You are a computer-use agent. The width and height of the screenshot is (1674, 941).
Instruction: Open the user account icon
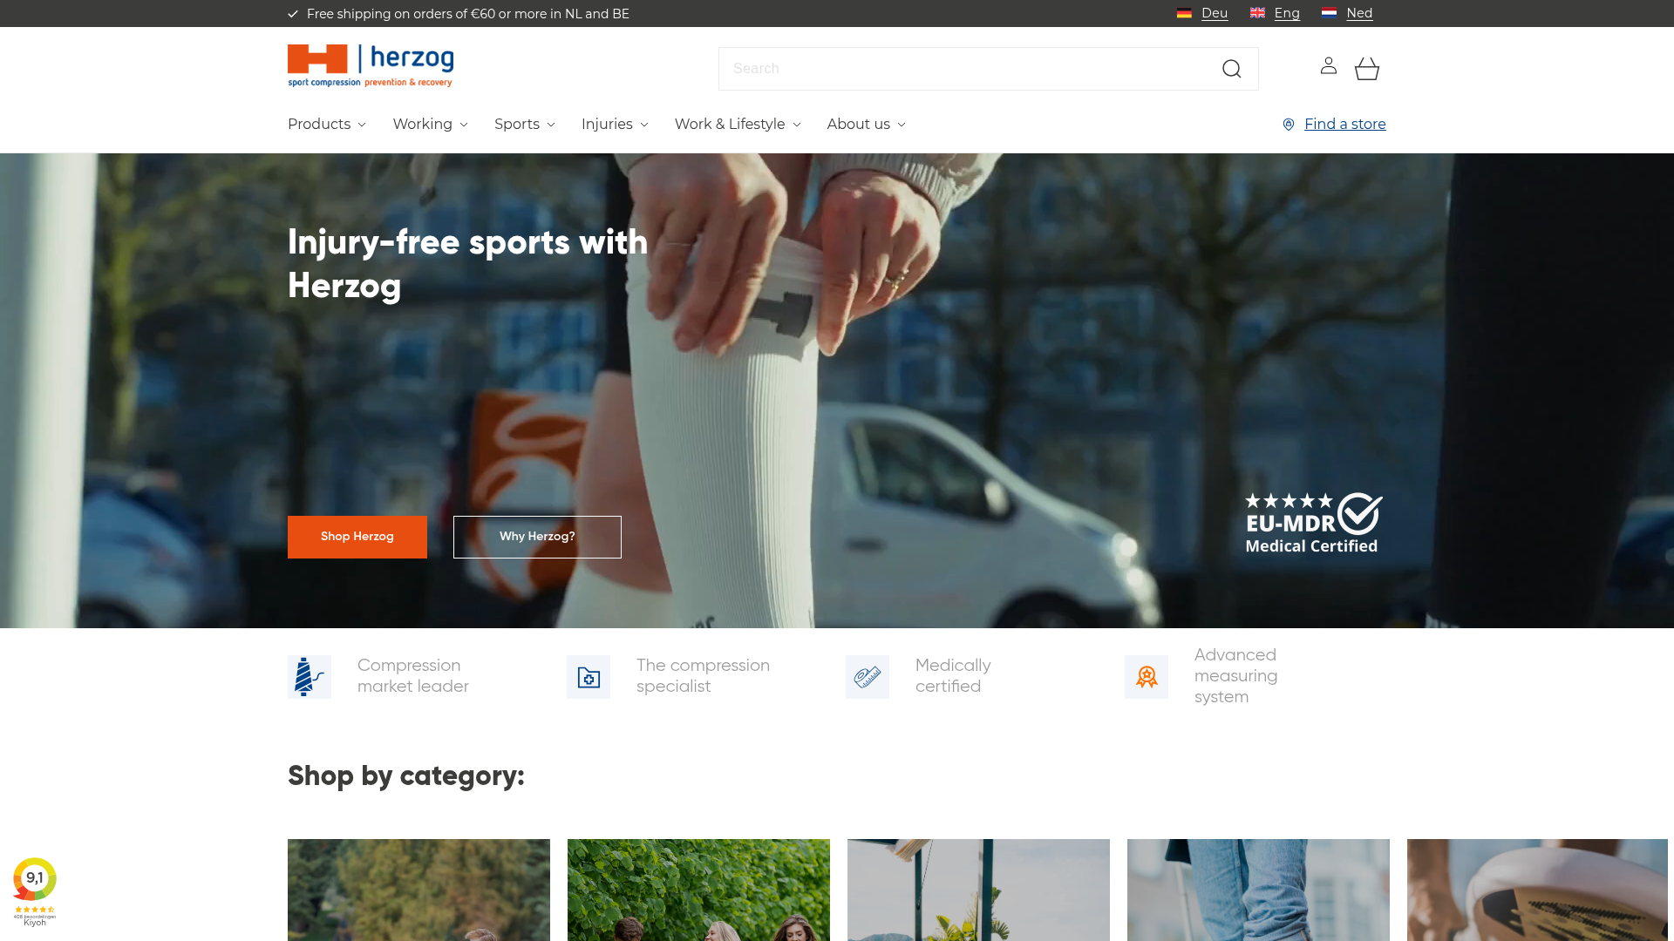pos(1328,65)
